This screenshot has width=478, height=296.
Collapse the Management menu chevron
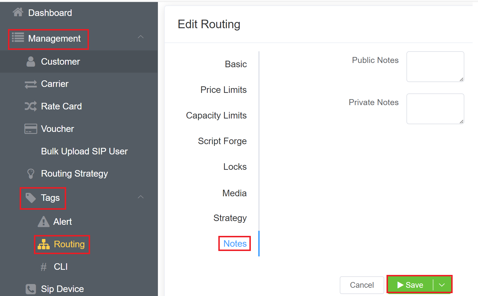(x=141, y=37)
